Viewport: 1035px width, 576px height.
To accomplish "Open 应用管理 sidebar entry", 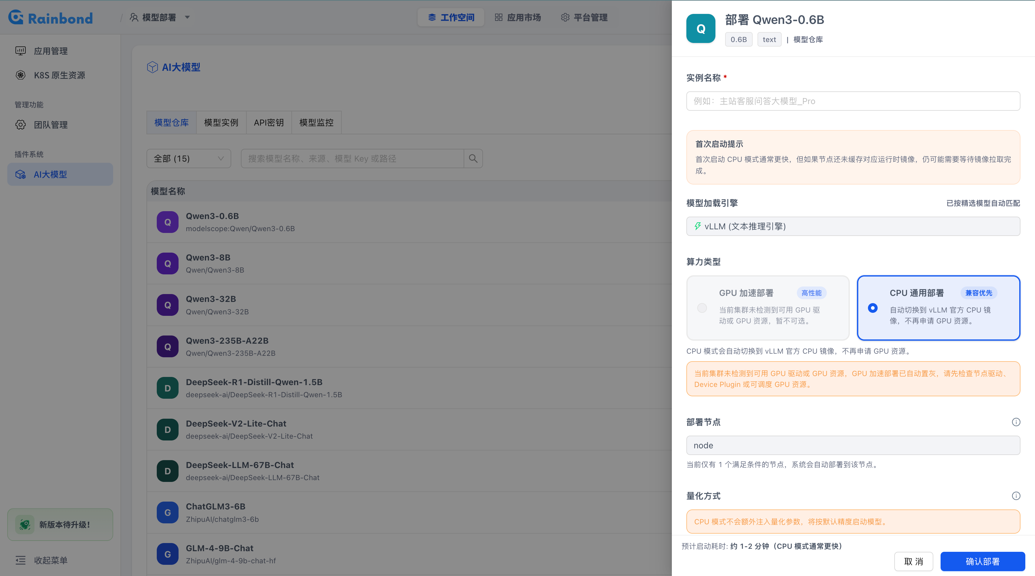I will pyautogui.click(x=60, y=51).
